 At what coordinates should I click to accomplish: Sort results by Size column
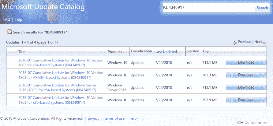point(206,52)
